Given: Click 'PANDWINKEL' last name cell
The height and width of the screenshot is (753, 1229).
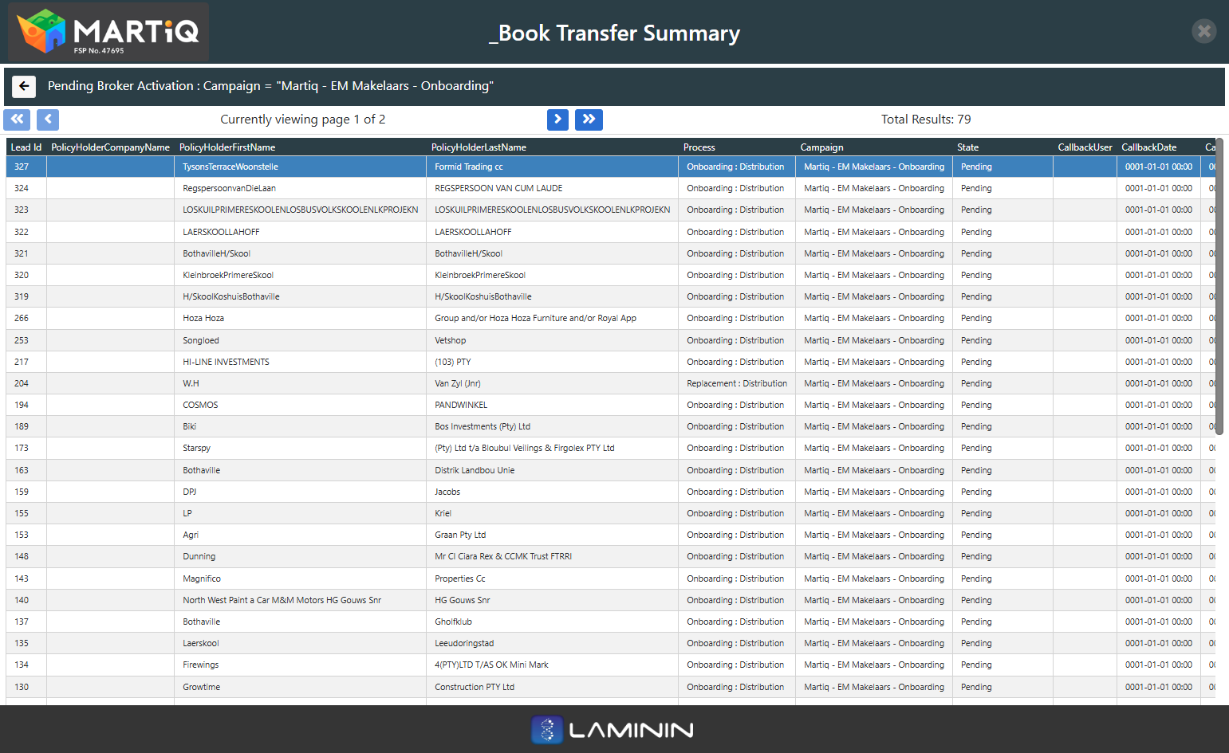Looking at the screenshot, I should [x=553, y=405].
